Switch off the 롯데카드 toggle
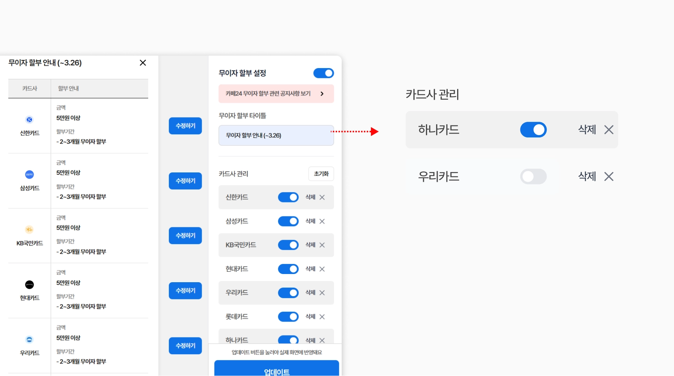 pyautogui.click(x=288, y=317)
